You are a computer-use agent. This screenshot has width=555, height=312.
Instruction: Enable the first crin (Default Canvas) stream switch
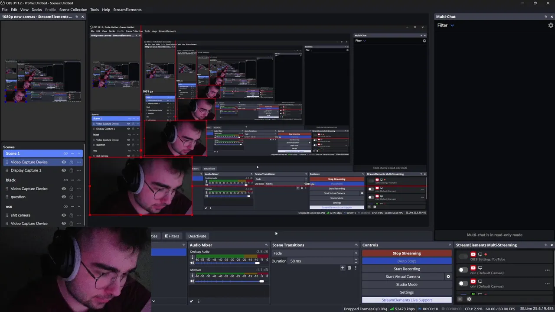pos(463,270)
